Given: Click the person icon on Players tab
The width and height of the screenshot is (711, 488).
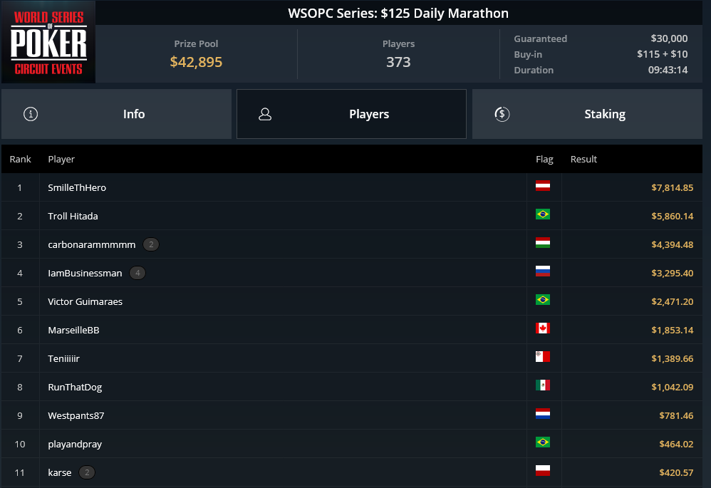Looking at the screenshot, I should 265,114.
